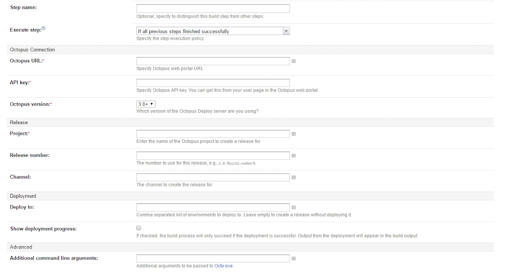518x272 pixels.
Task: Open the Execute step policy dropdown arrow
Action: [286, 31]
